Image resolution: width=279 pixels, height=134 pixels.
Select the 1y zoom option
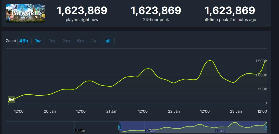(x=94, y=41)
